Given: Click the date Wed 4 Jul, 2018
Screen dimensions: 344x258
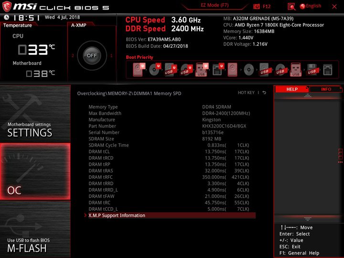Looking at the screenshot, I should [x=62, y=17].
